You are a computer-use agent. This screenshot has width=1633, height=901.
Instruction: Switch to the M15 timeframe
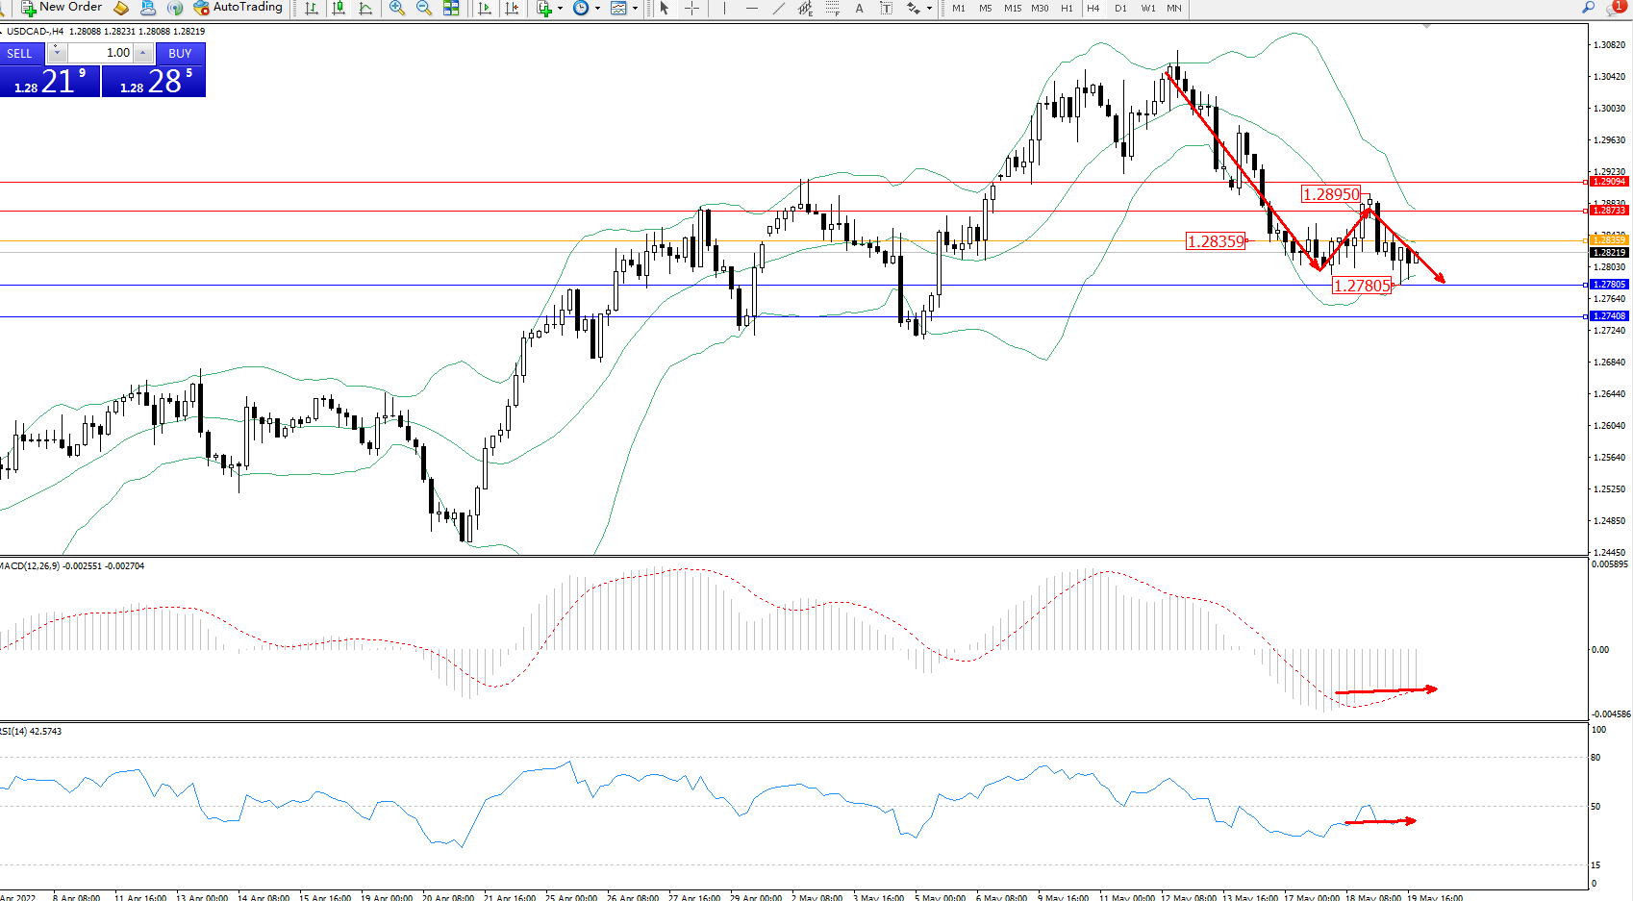pos(1013,8)
